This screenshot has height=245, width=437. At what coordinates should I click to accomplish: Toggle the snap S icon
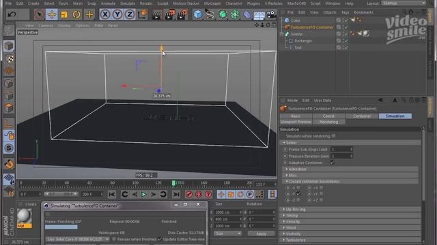pos(9,148)
